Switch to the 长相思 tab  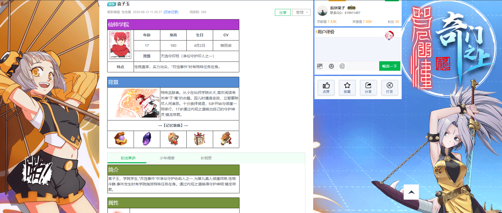click(206, 158)
